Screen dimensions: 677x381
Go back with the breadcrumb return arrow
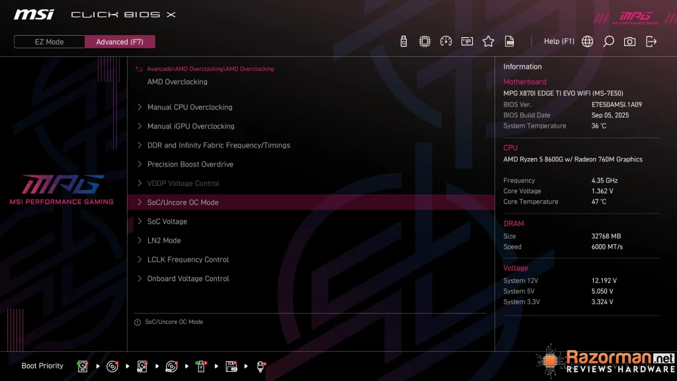click(x=139, y=69)
